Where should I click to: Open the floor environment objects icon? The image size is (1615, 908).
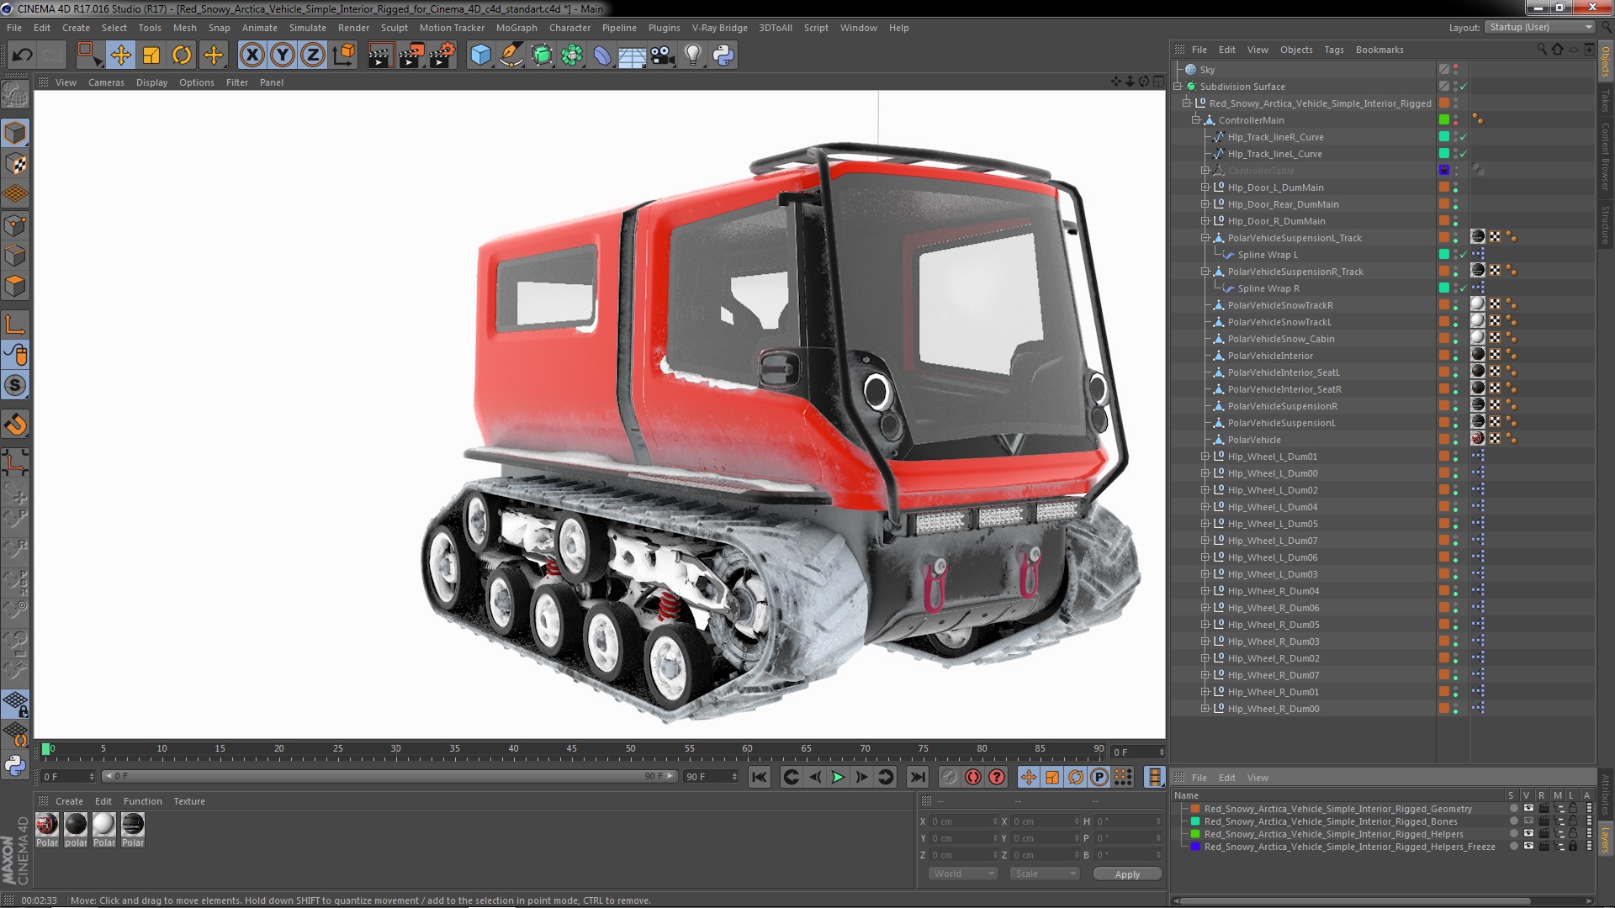tap(632, 55)
